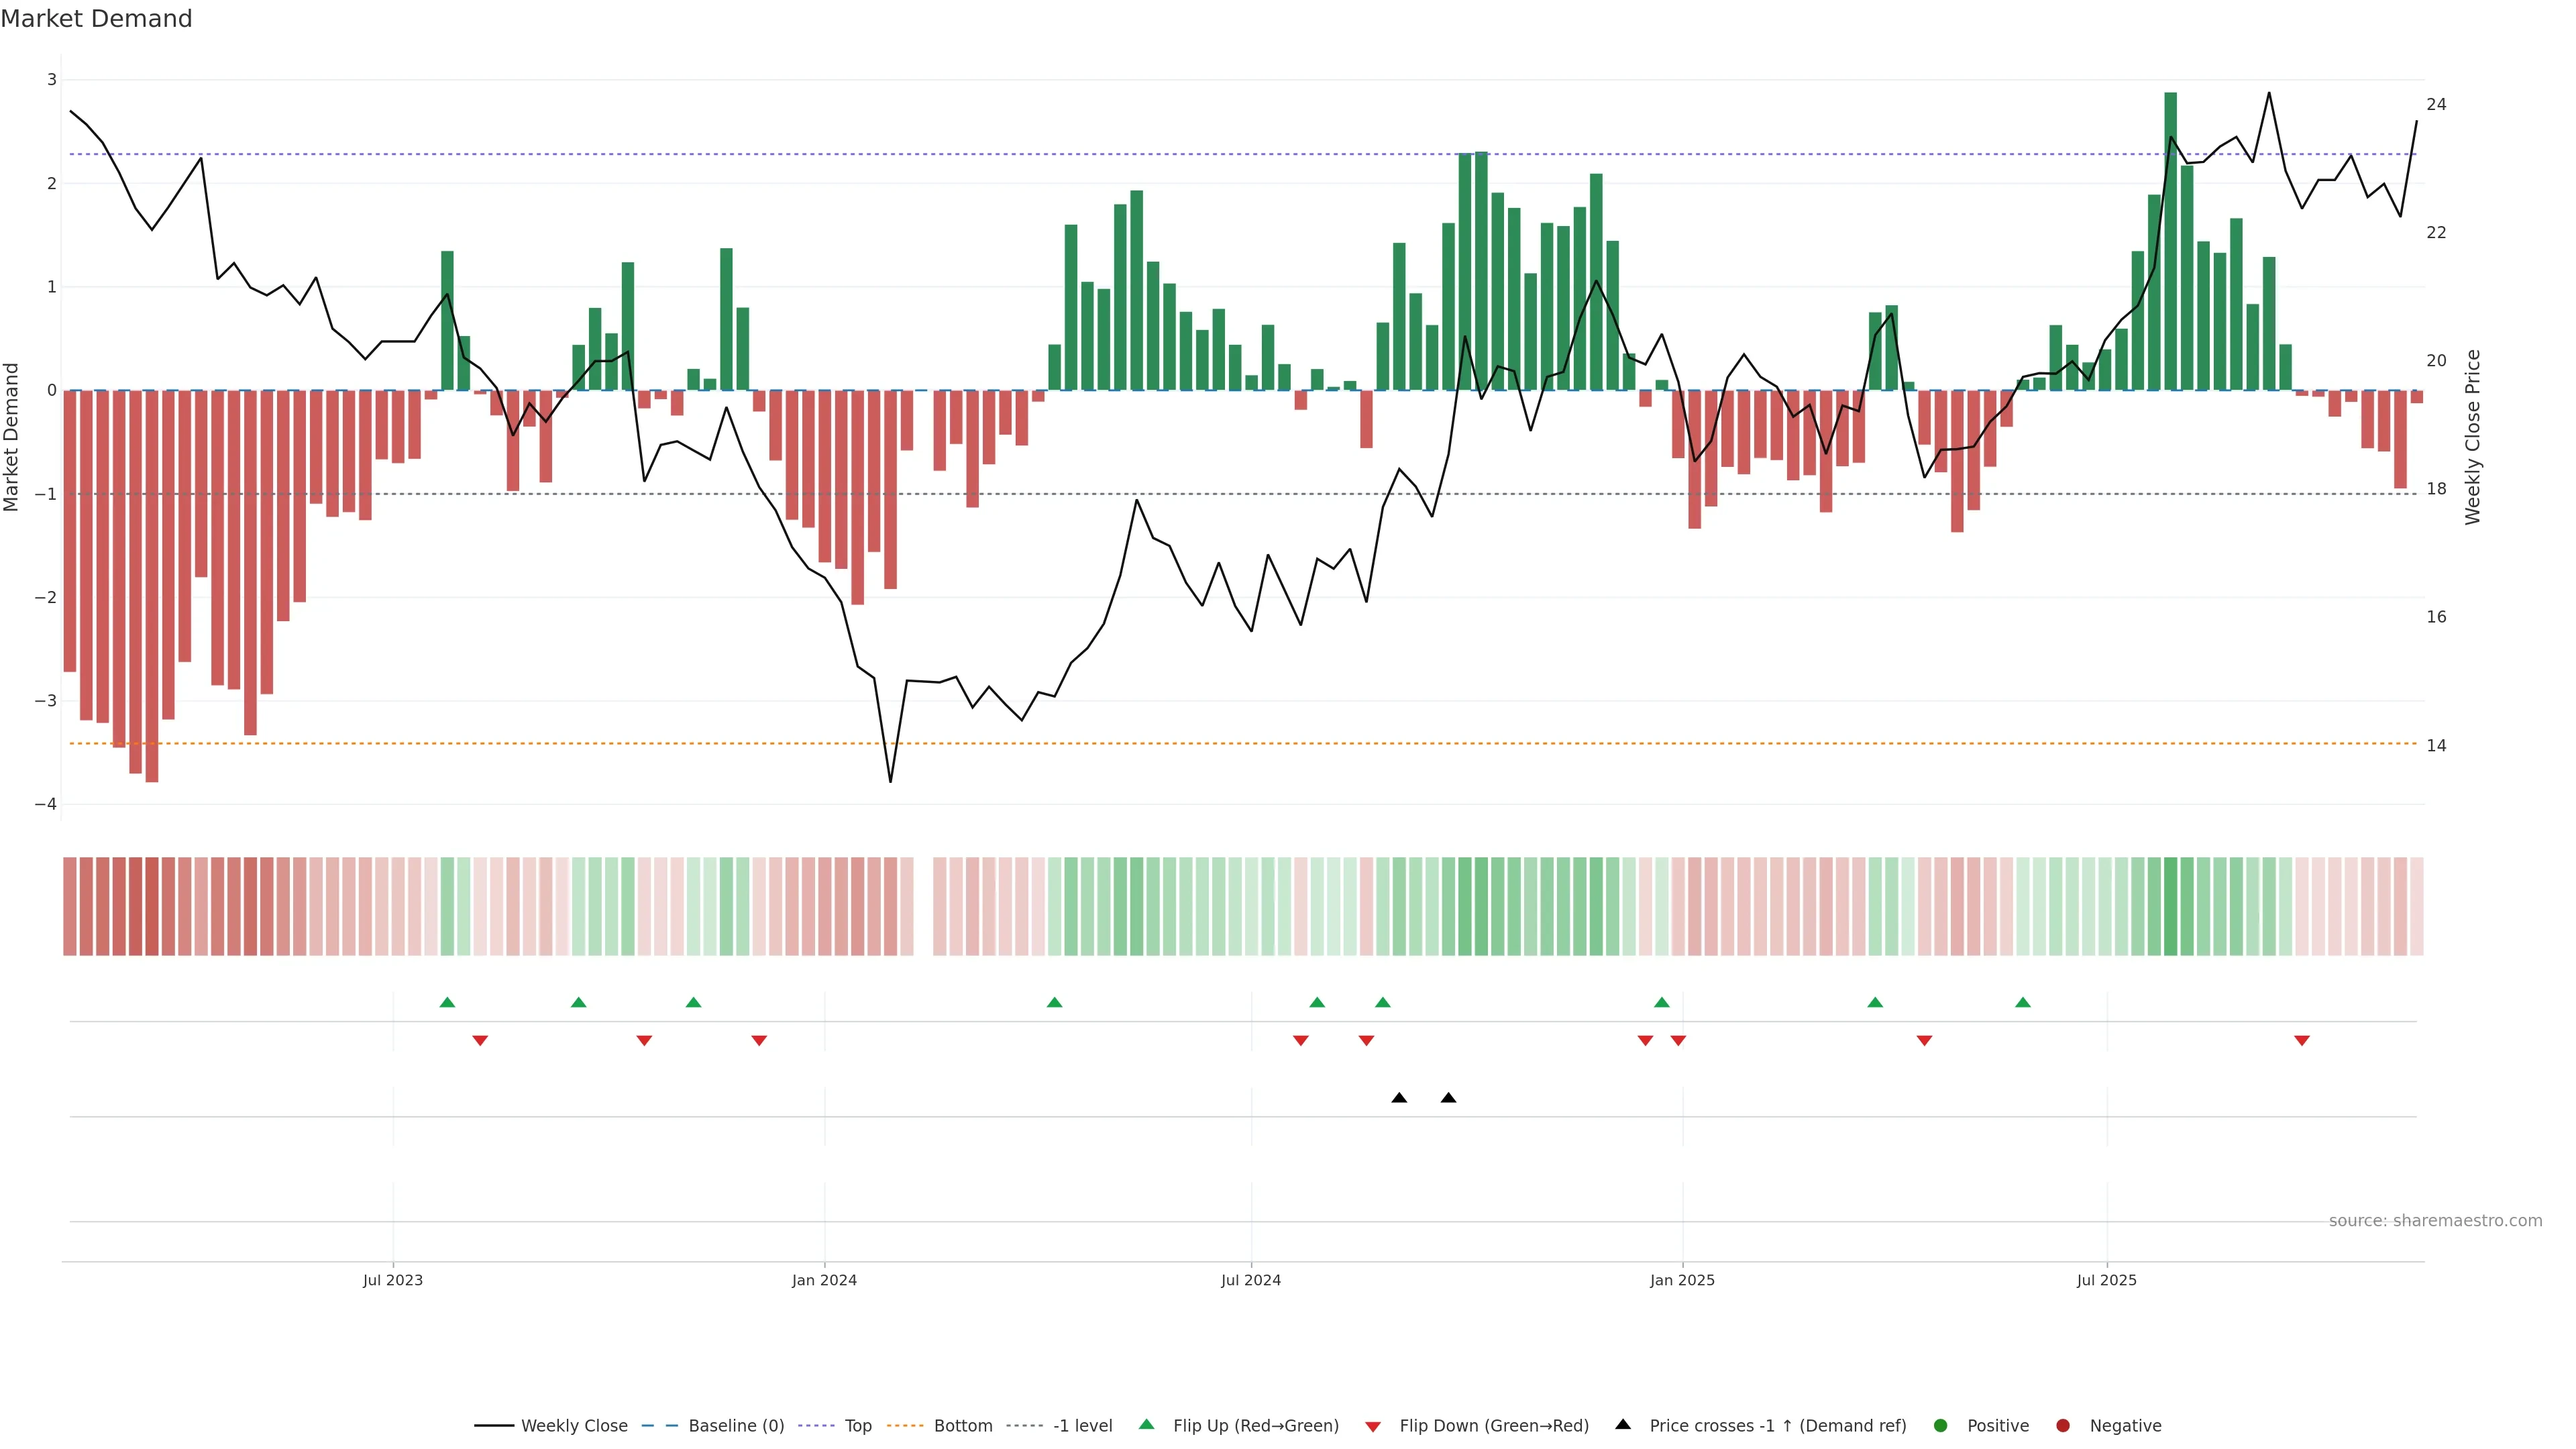Click the second black price-cross triangle marker
2576x1449 pixels.
1448,1098
